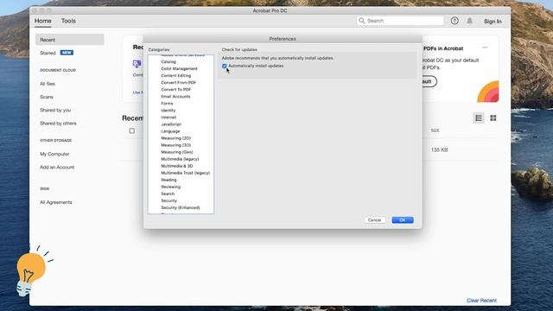Viewport: 553px width, 311px height.
Task: Uncheck Automatically install updates
Action: (x=225, y=66)
